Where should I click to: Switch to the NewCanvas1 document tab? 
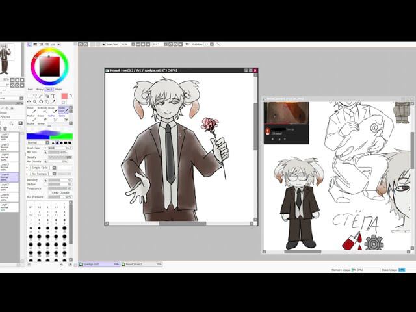pyautogui.click(x=142, y=265)
